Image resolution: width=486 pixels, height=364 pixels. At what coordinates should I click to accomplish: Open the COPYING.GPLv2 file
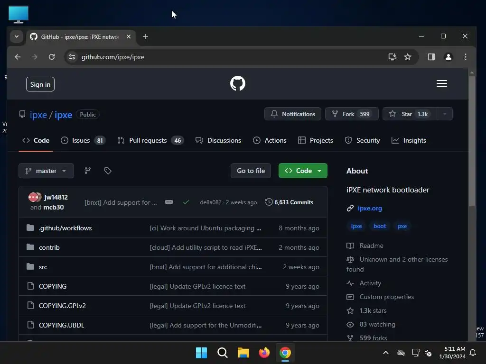click(62, 306)
